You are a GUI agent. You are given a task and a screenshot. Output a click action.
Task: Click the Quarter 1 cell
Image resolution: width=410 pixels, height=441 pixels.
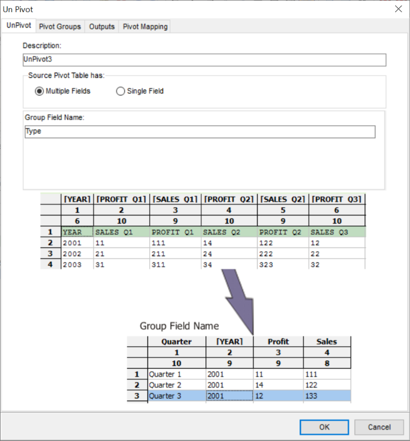click(176, 374)
